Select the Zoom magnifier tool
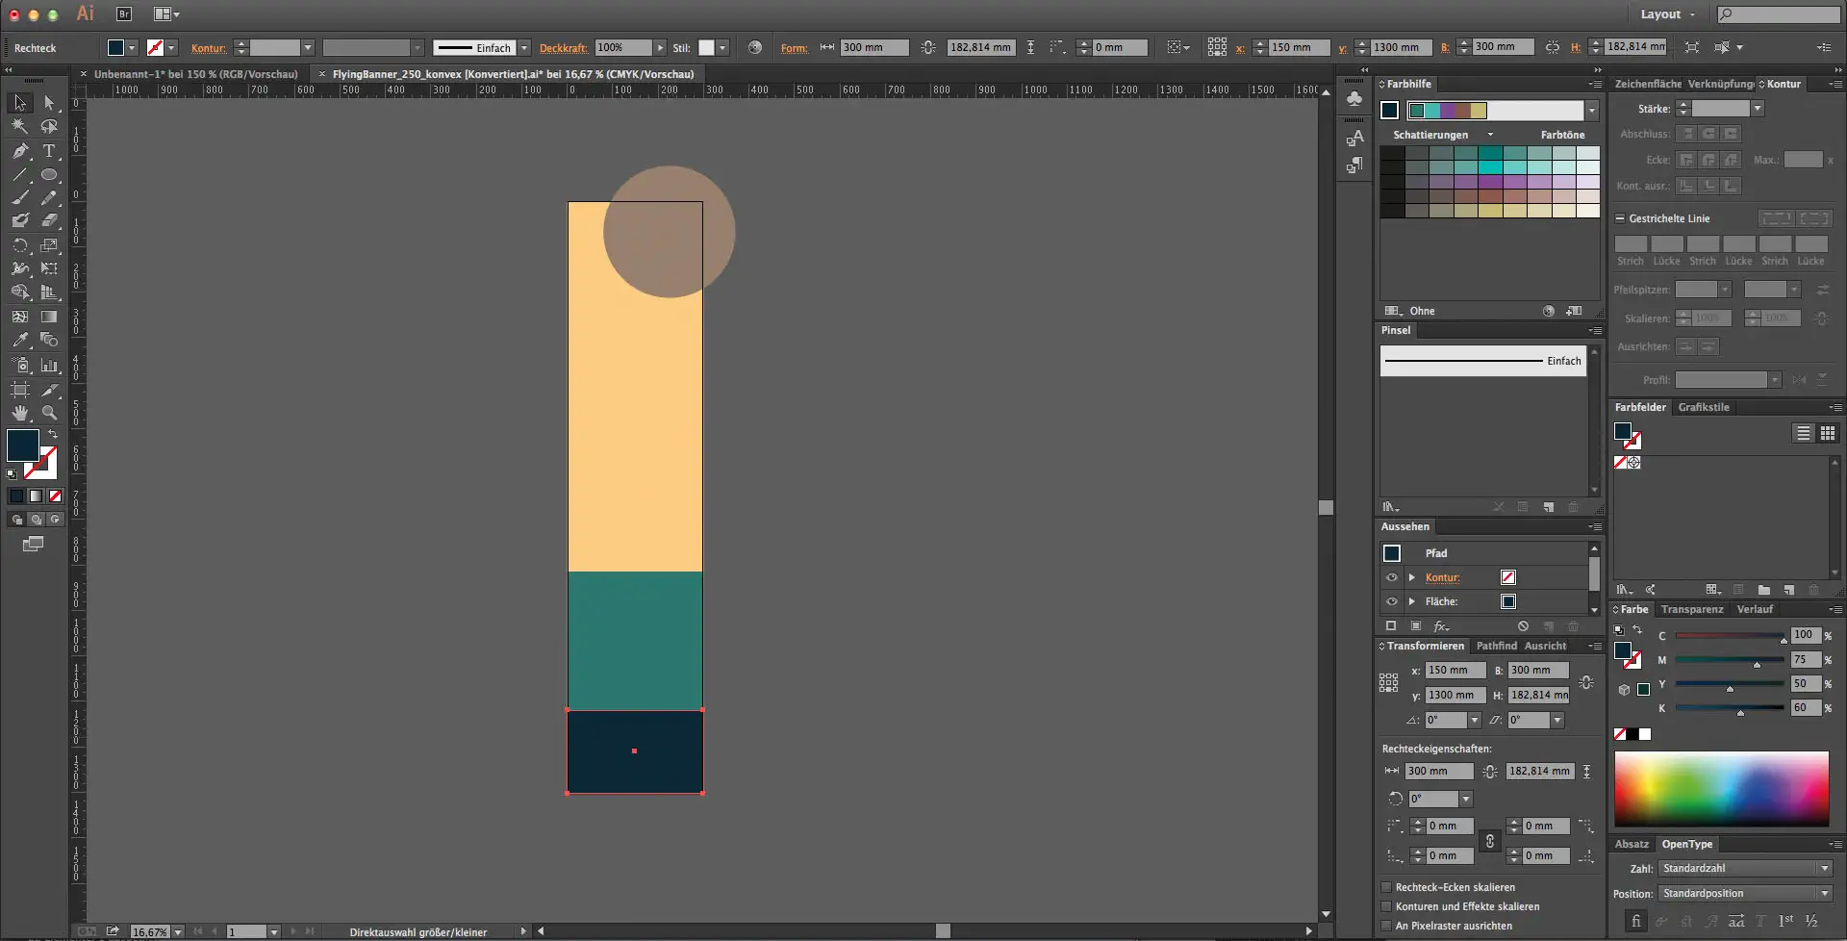The width and height of the screenshot is (1847, 941). coord(49,413)
